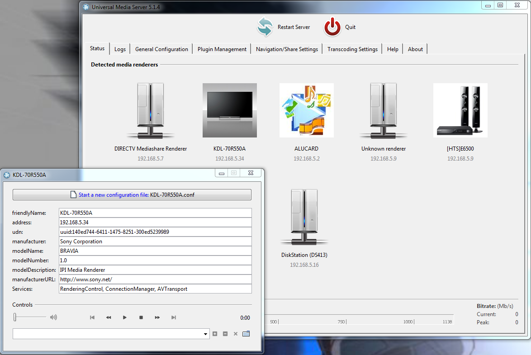Open the Help tab
531x355 pixels.
click(393, 49)
